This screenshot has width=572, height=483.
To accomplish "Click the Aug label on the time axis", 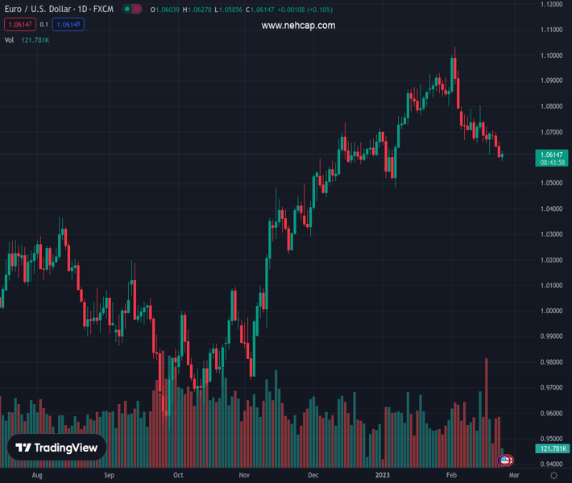I will tap(36, 476).
